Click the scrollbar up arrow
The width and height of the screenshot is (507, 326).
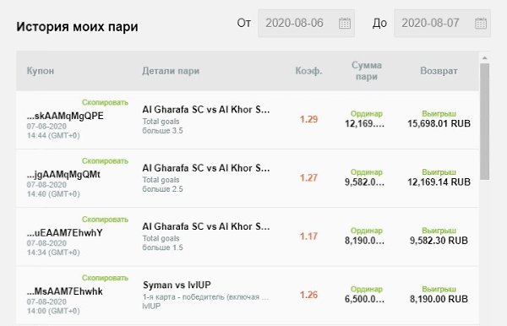tap(484, 58)
